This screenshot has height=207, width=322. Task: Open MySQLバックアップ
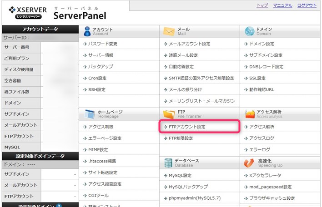pos(188,187)
